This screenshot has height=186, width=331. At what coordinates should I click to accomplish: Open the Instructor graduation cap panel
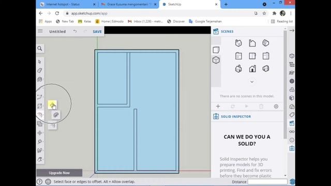pyautogui.click(x=292, y=73)
